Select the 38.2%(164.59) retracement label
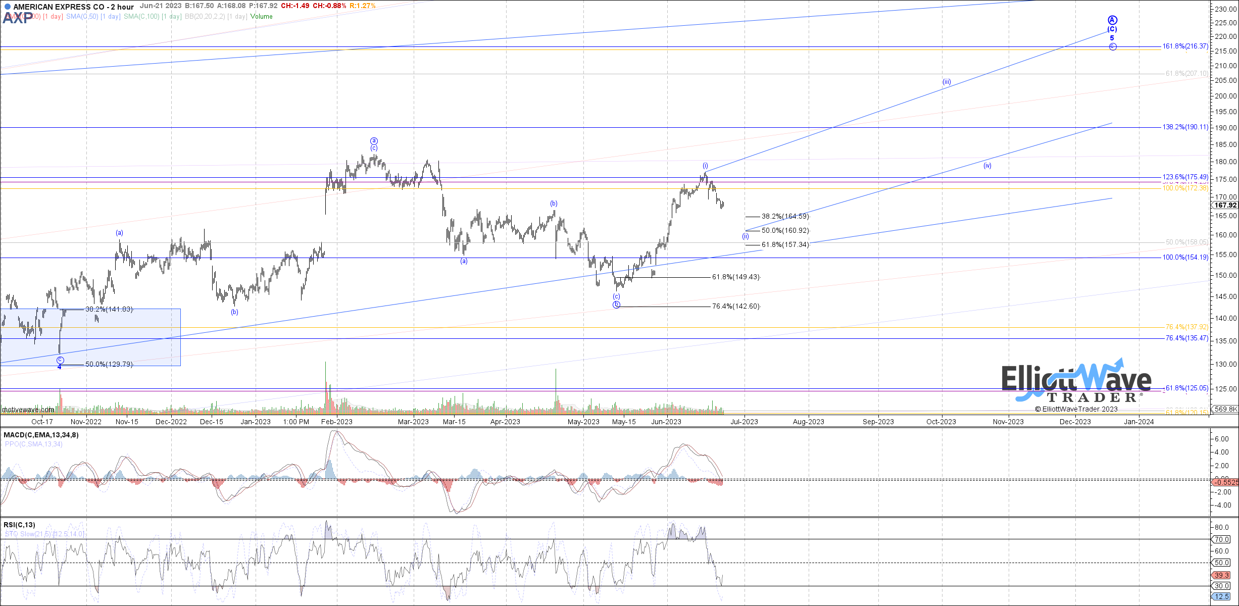1239x606 pixels. [785, 216]
